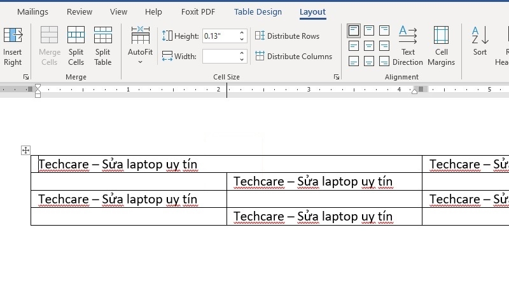Select Align Top Center alignment
The height and width of the screenshot is (286, 509).
tap(369, 31)
